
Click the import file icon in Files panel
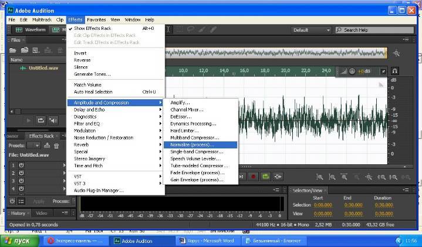(25, 50)
